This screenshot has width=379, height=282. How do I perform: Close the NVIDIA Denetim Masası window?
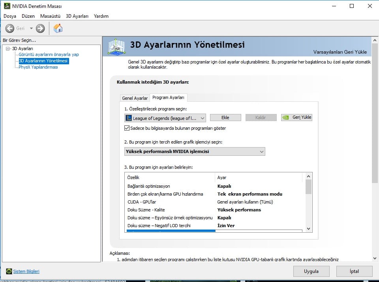point(370,6)
